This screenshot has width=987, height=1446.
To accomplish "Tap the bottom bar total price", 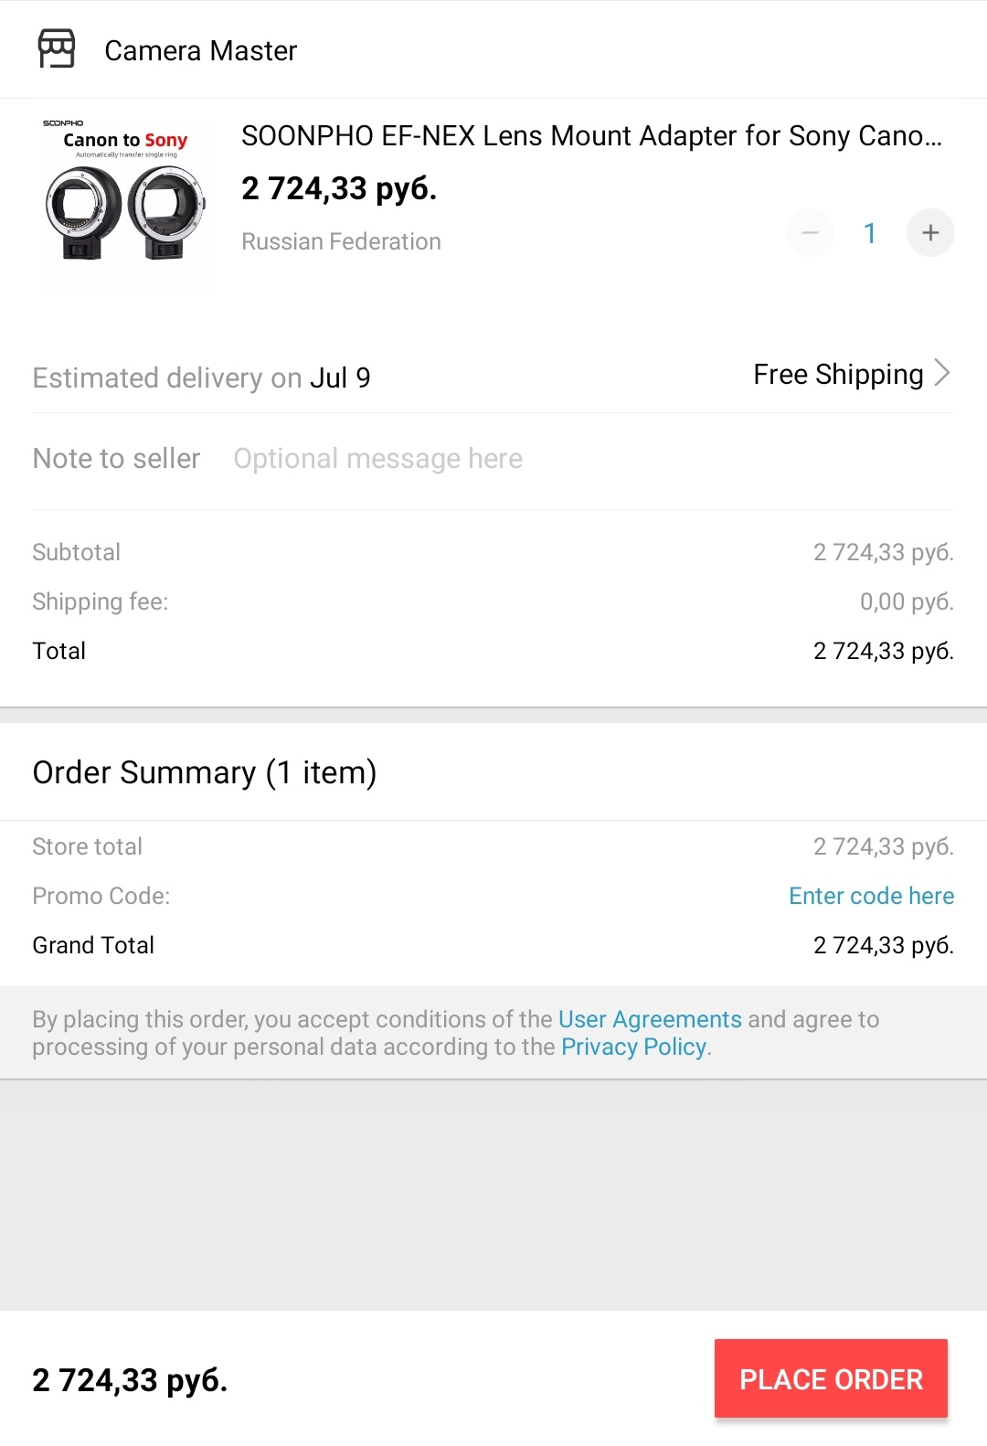I will 130,1380.
